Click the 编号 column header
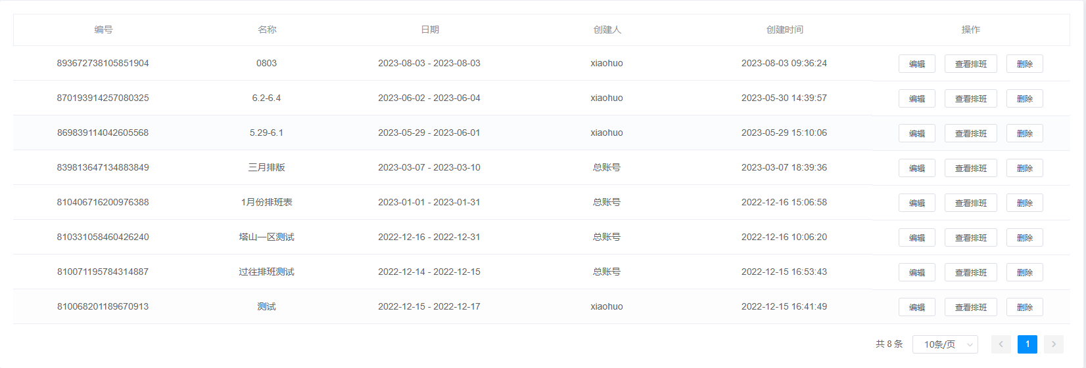 click(103, 30)
